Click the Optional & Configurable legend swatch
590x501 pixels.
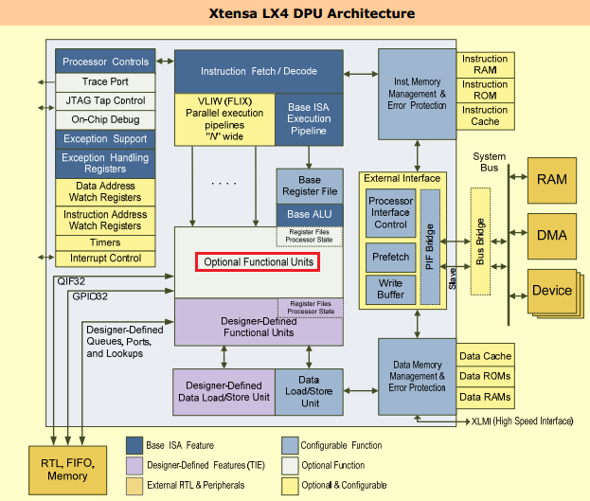[x=290, y=486]
